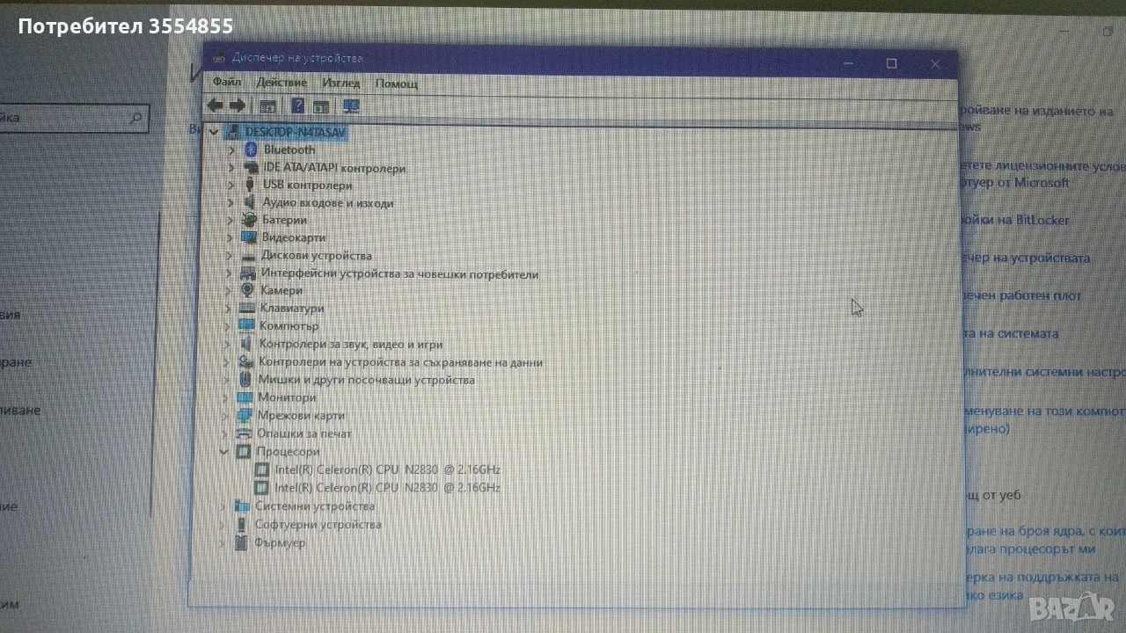Viewport: 1126px width, 633px height.
Task: Expand the Системни устройства node
Action: (x=223, y=506)
